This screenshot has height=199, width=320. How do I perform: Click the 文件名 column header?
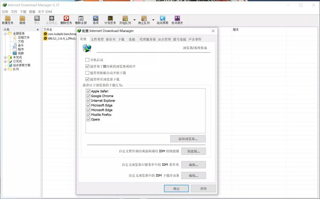48,30
